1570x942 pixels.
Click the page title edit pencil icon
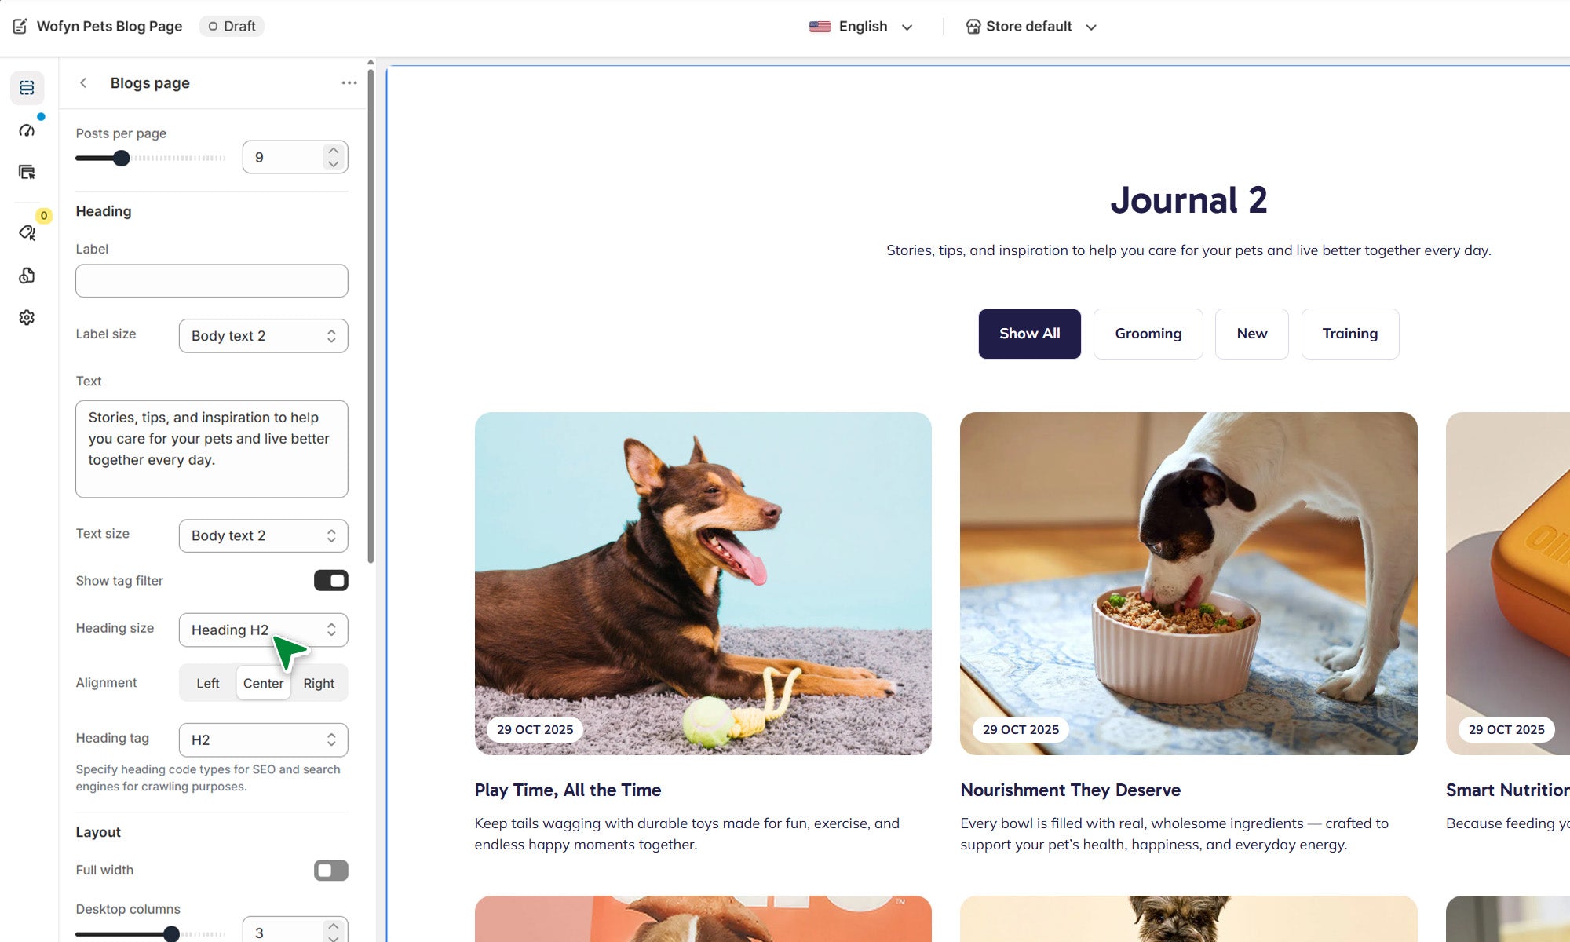tap(20, 26)
